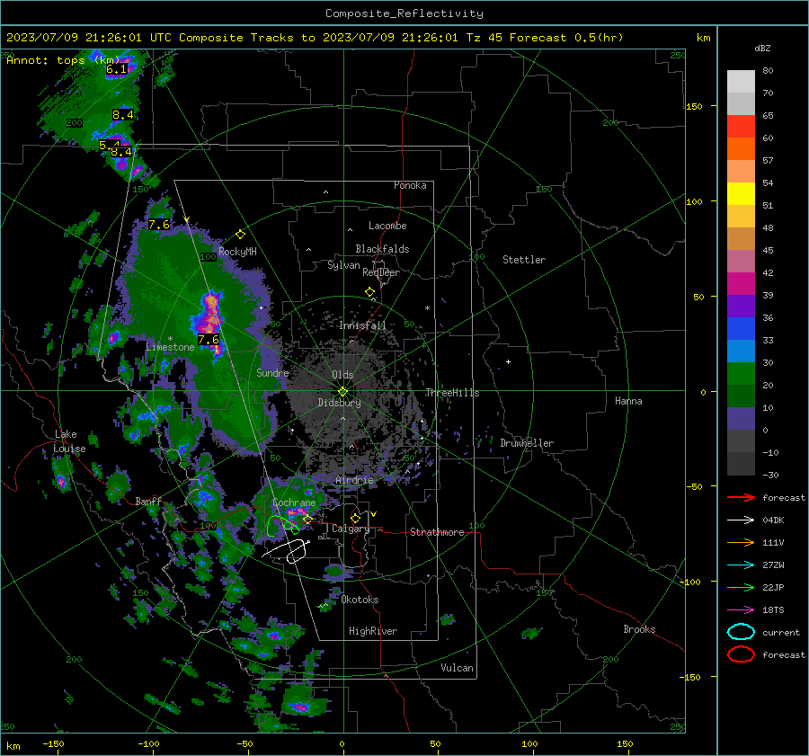Image resolution: width=809 pixels, height=756 pixels.
Task: Click the Brooks city label
Action: (x=639, y=629)
